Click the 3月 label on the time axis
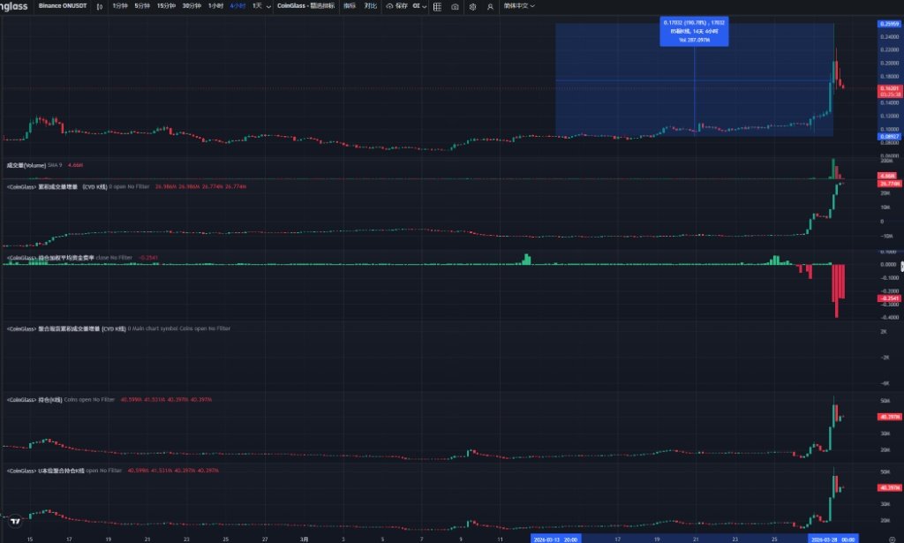Viewport: 904px width, 543px height. [x=304, y=539]
